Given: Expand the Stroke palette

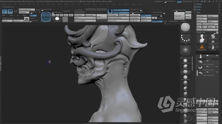Looking at the screenshot, I should point(199,4).
